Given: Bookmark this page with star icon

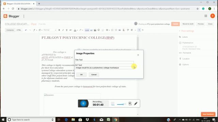Looking at the screenshot, I should point(198,9).
